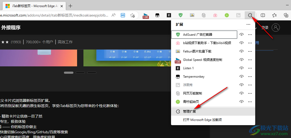Viewport: 291px width, 138px height.
Task: Open more actions for 青柠起始页
Action: coord(250,102)
